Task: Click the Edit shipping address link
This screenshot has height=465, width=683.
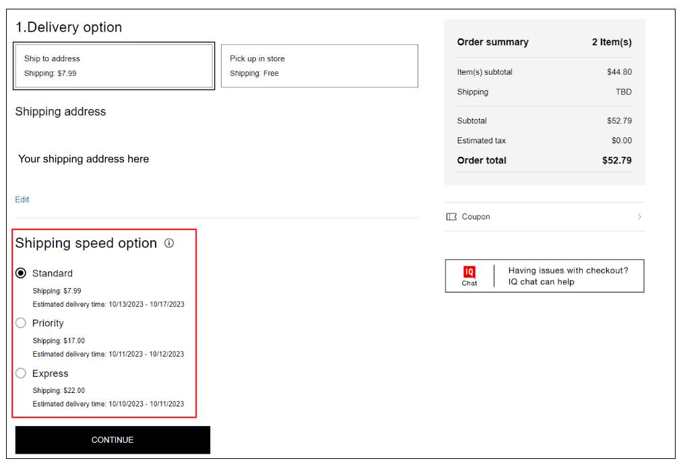Action: coord(22,200)
